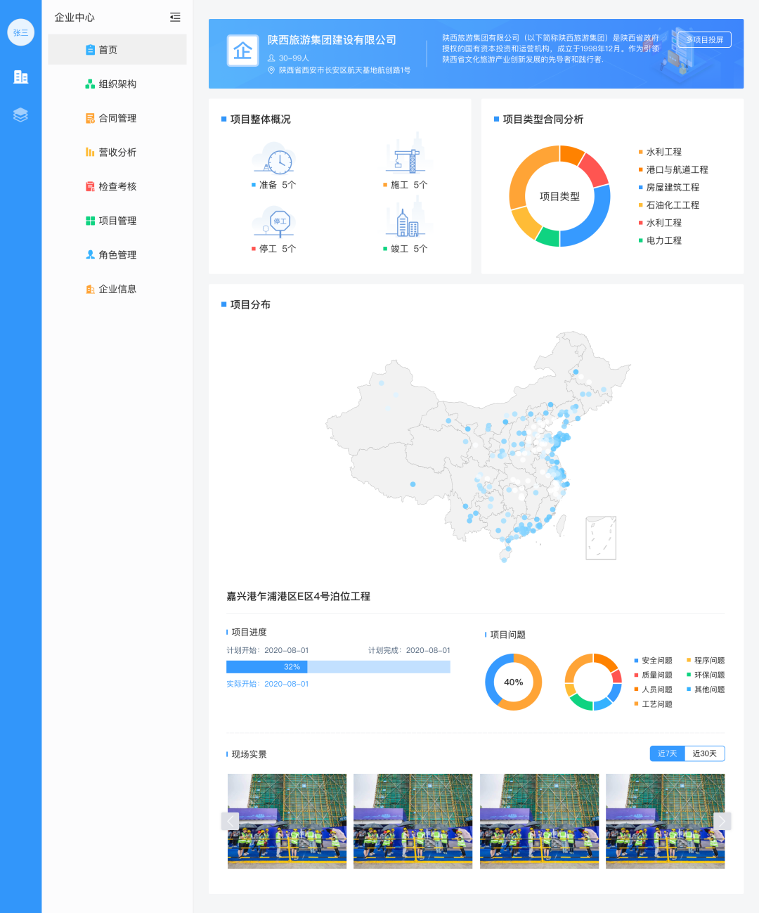
Task: Open the building icon in left rail
Action: [20, 77]
